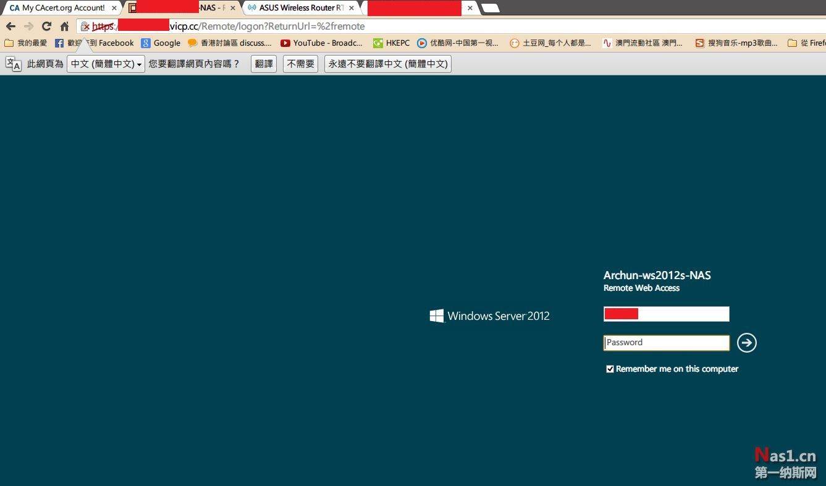Open a new tab button

[490, 8]
